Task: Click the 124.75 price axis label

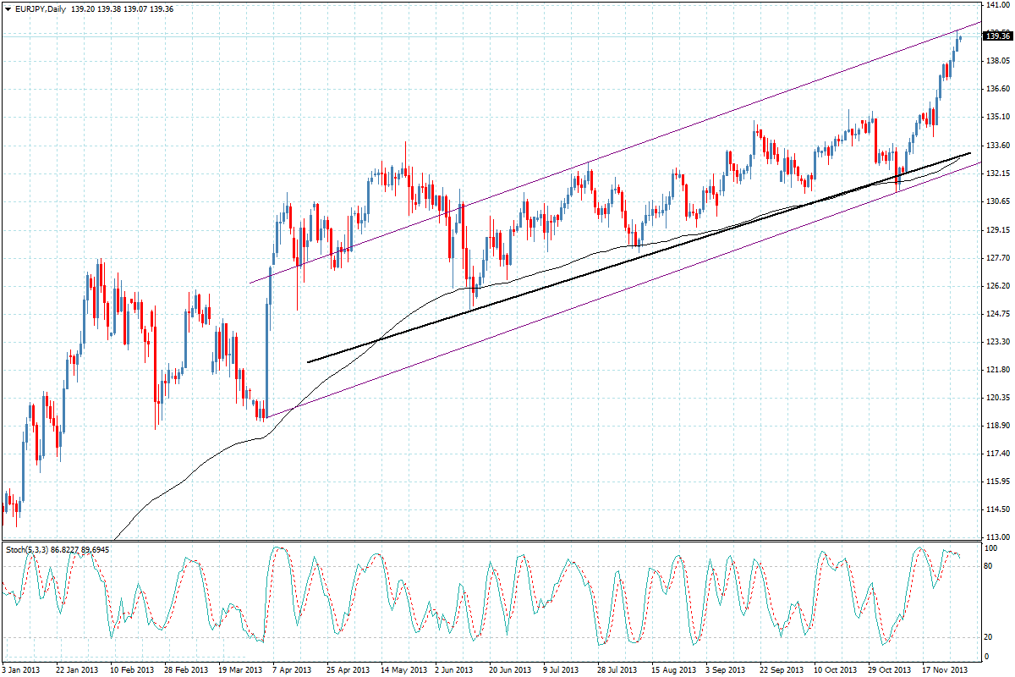Action: pos(998,314)
